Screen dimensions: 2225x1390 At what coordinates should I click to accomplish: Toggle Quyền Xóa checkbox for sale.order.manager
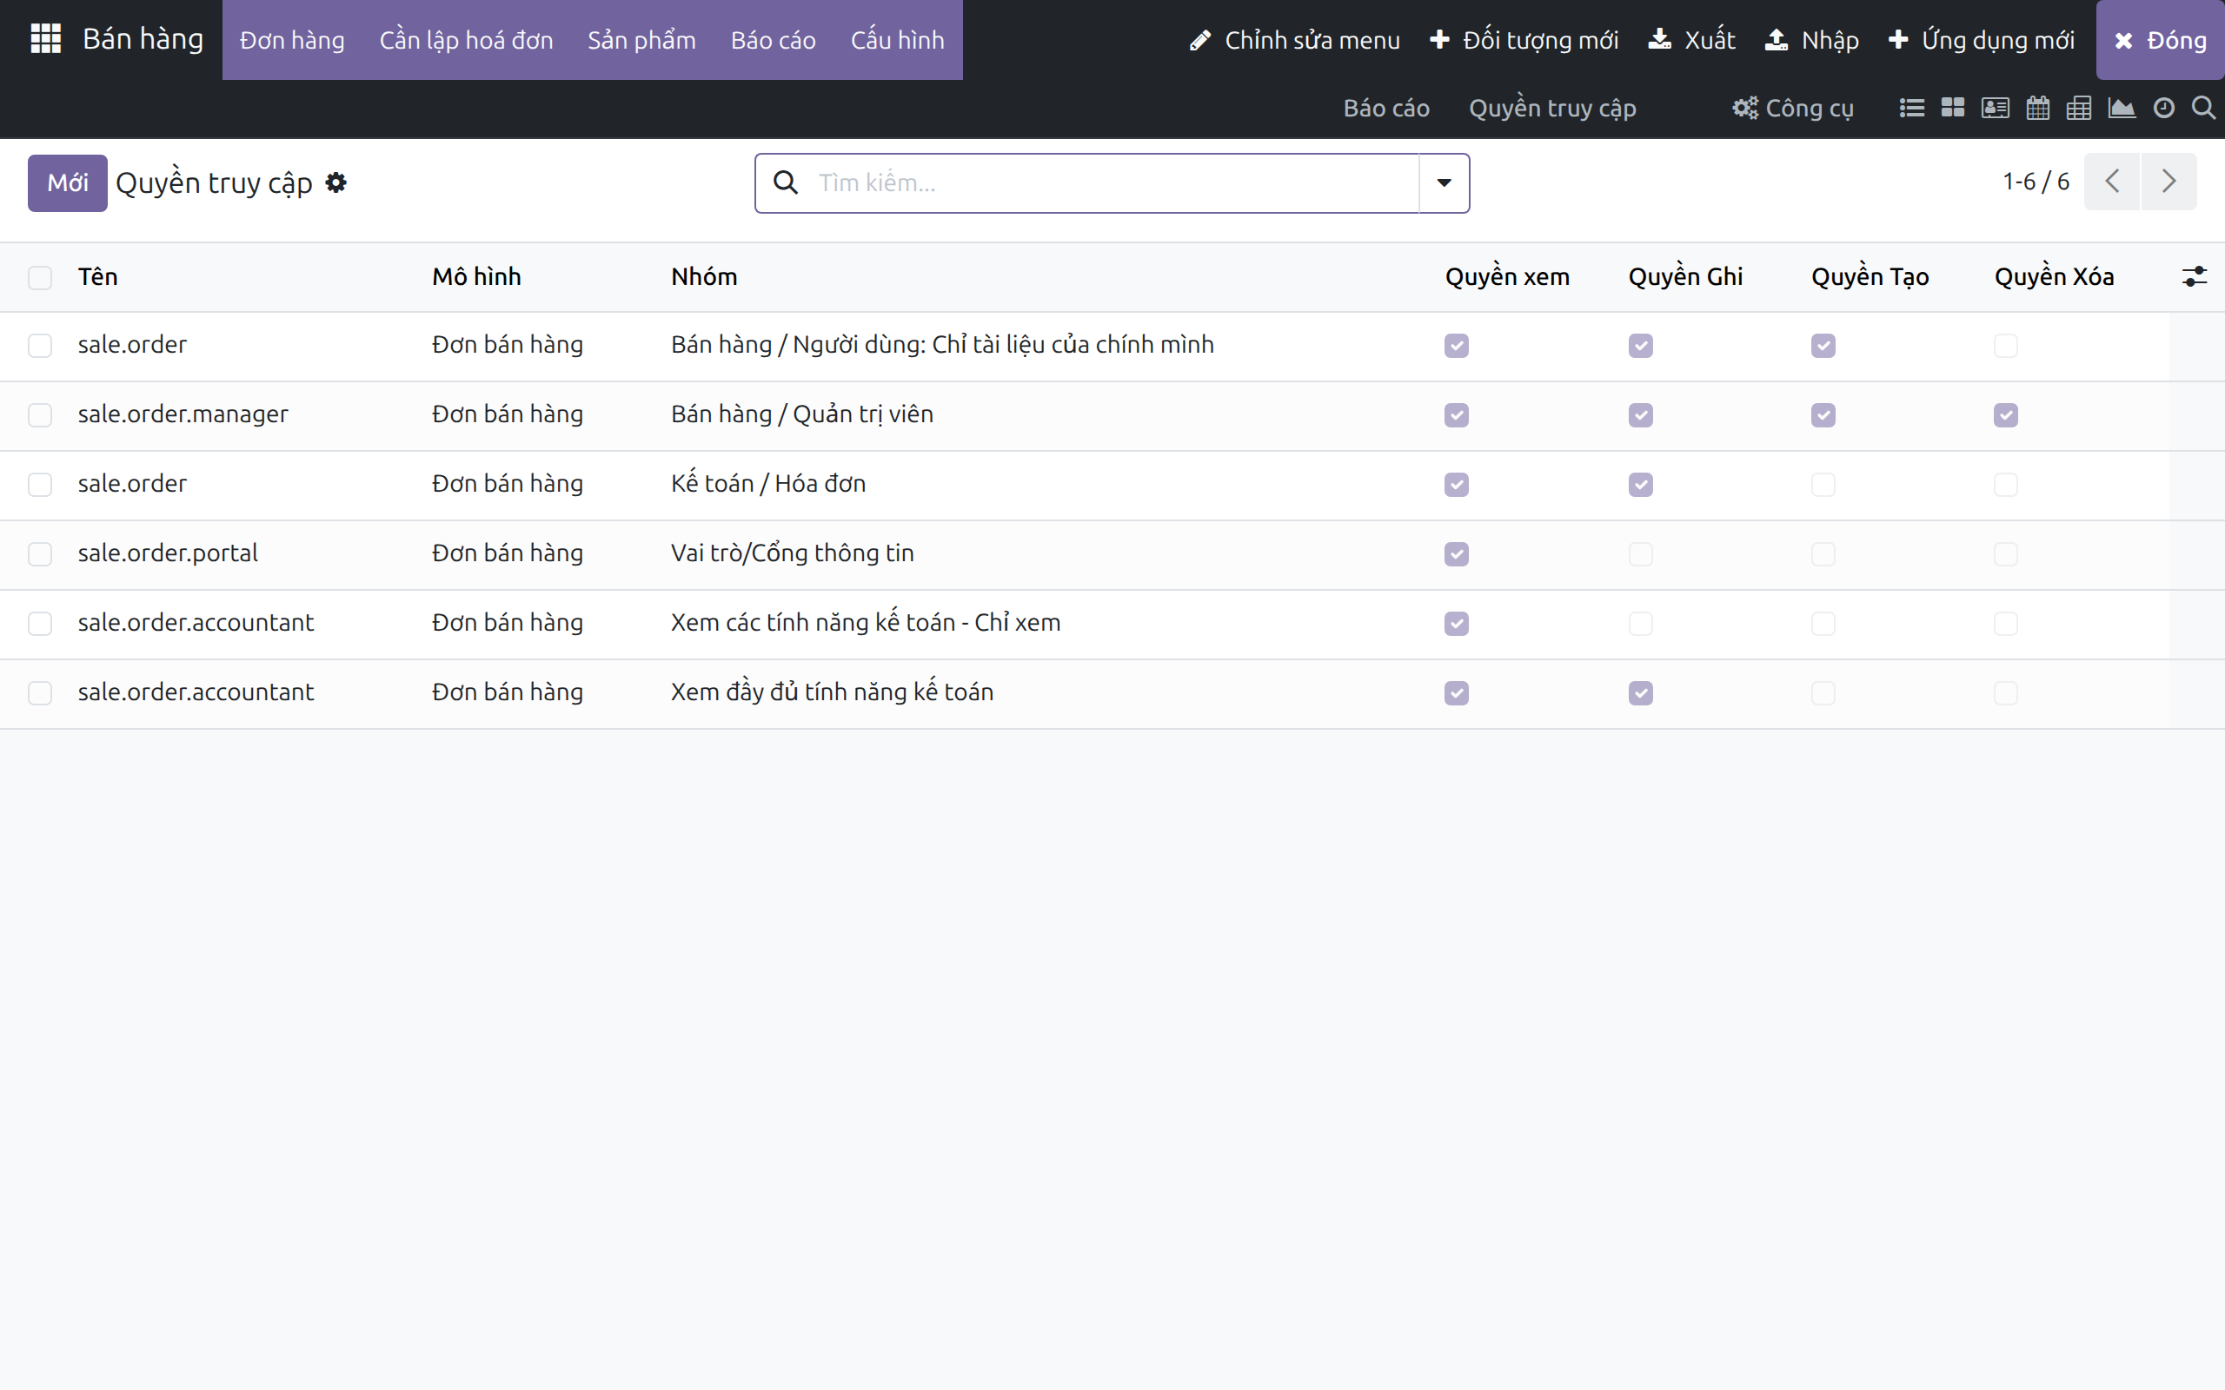tap(2005, 415)
